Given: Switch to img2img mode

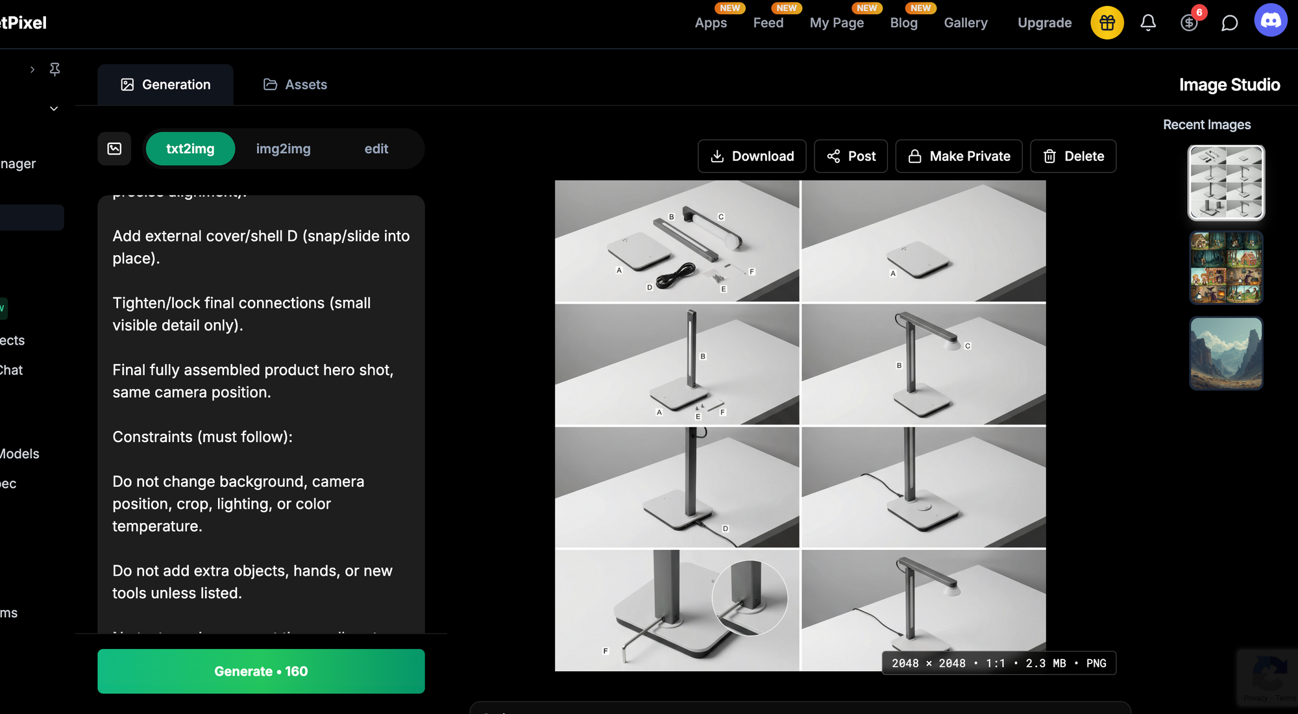Looking at the screenshot, I should click(x=283, y=149).
